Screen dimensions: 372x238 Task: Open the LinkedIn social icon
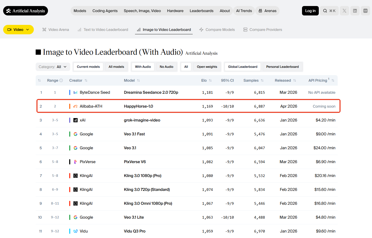pos(355,11)
